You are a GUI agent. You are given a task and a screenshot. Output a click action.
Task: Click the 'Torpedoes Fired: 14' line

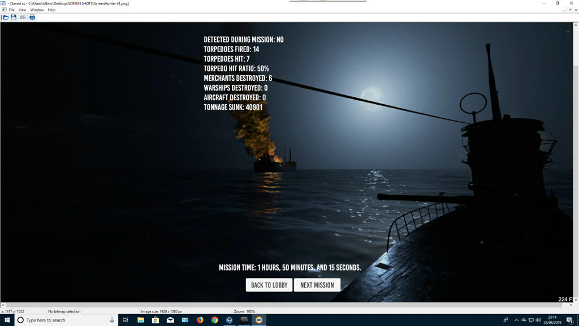pyautogui.click(x=231, y=49)
